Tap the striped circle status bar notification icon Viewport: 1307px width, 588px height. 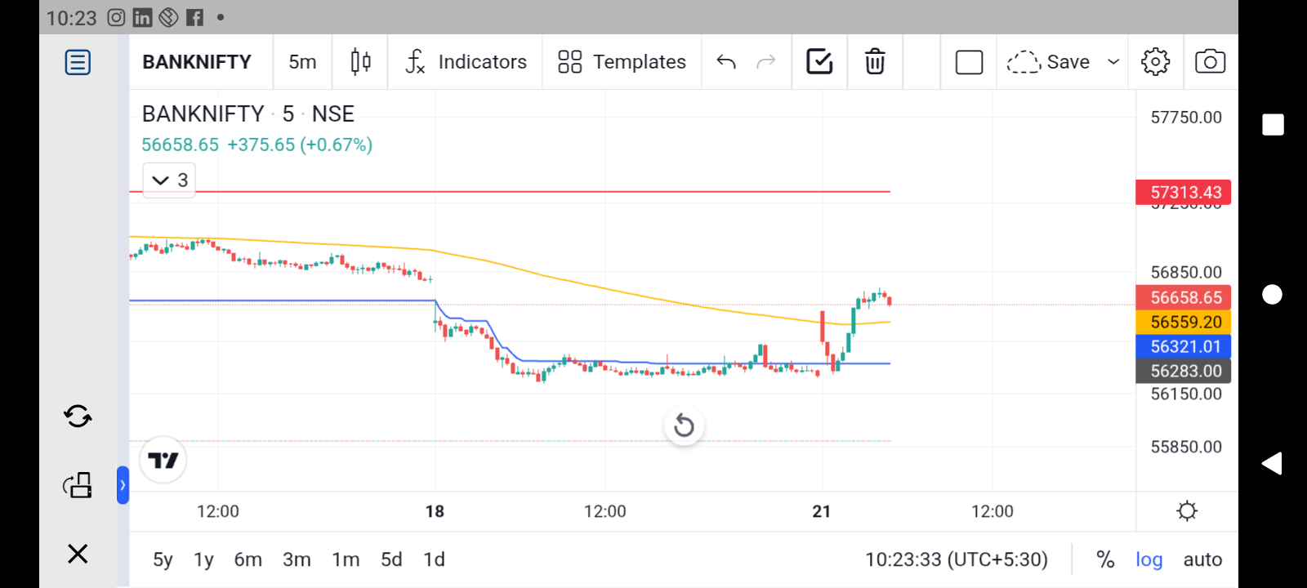pyautogui.click(x=168, y=17)
